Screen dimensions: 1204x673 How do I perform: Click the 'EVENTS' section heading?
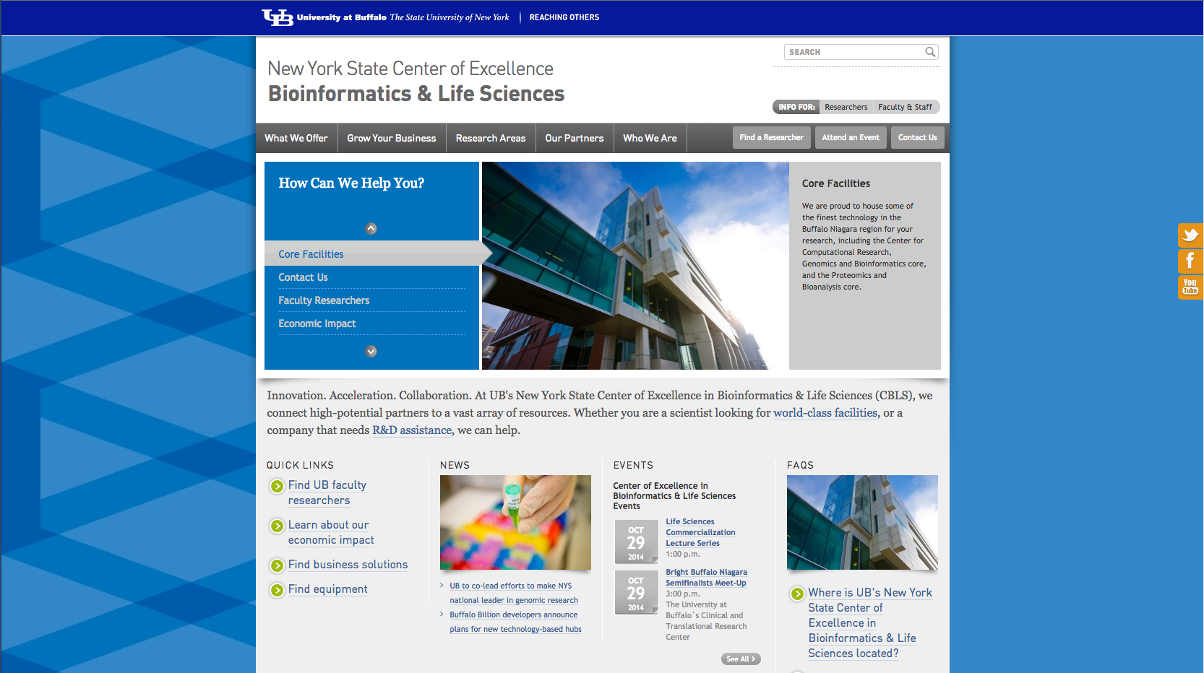633,466
